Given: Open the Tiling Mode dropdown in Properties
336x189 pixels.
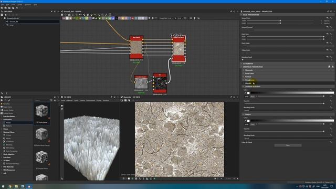Looking at the screenshot, I should click(x=287, y=52).
